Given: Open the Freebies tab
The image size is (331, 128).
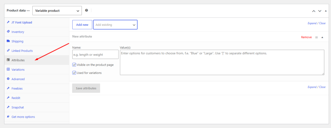Looking at the screenshot, I should [x=37, y=88].
